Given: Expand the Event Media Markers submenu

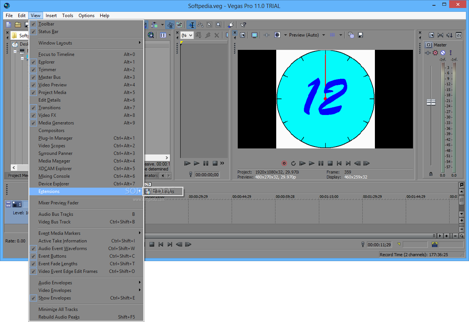Looking at the screenshot, I should pos(86,233).
